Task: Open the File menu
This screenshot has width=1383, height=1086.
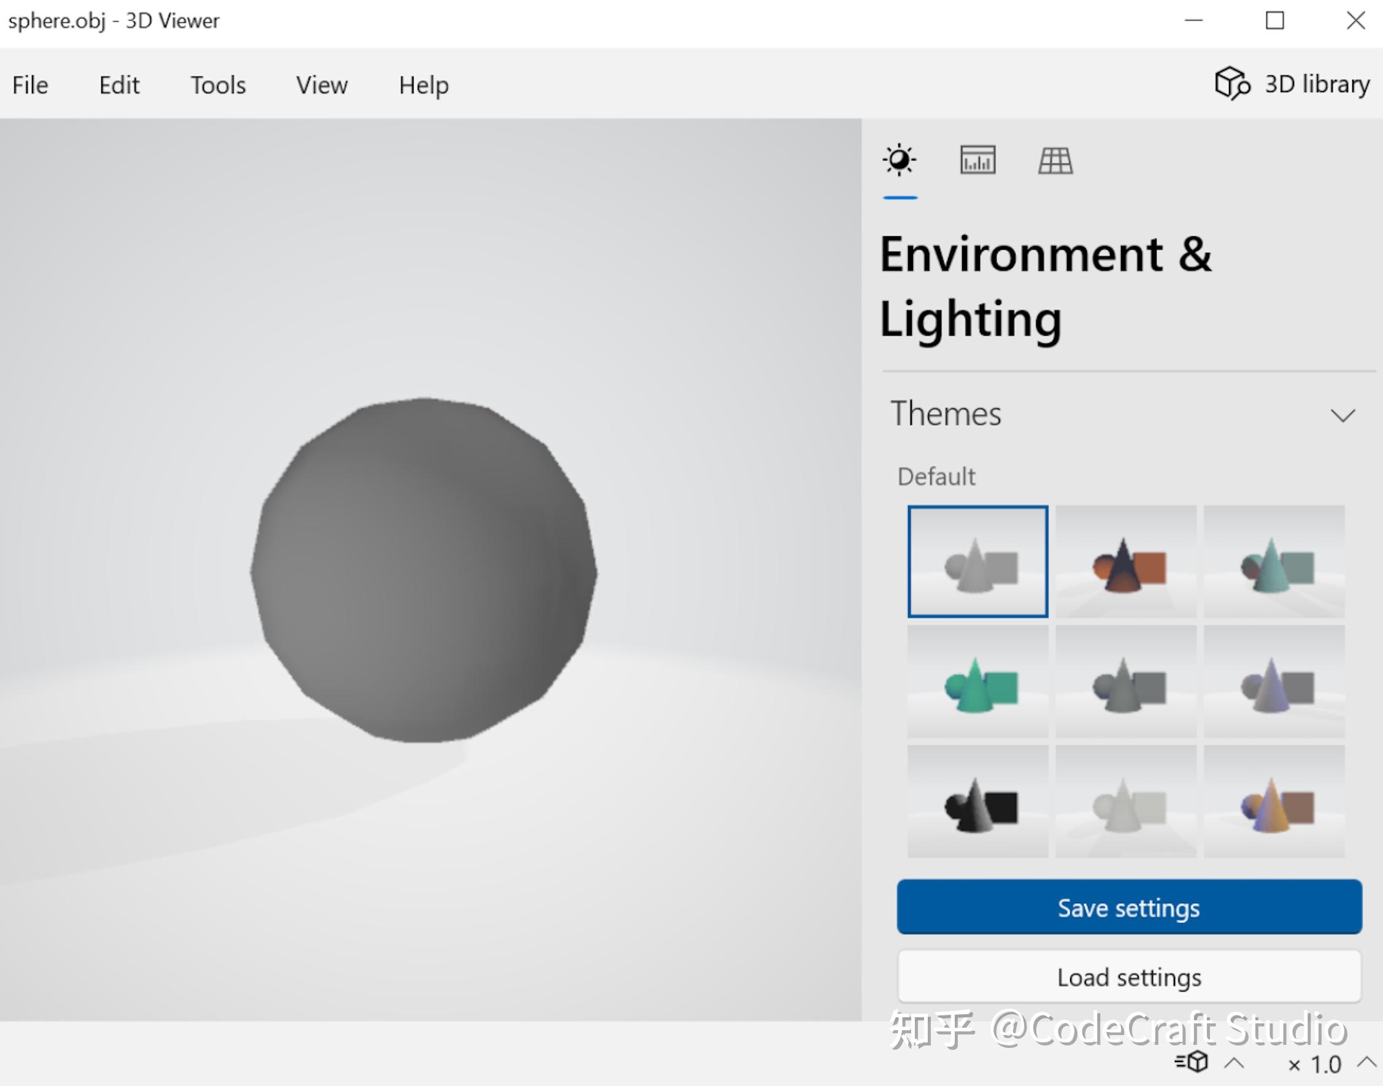Action: (30, 85)
